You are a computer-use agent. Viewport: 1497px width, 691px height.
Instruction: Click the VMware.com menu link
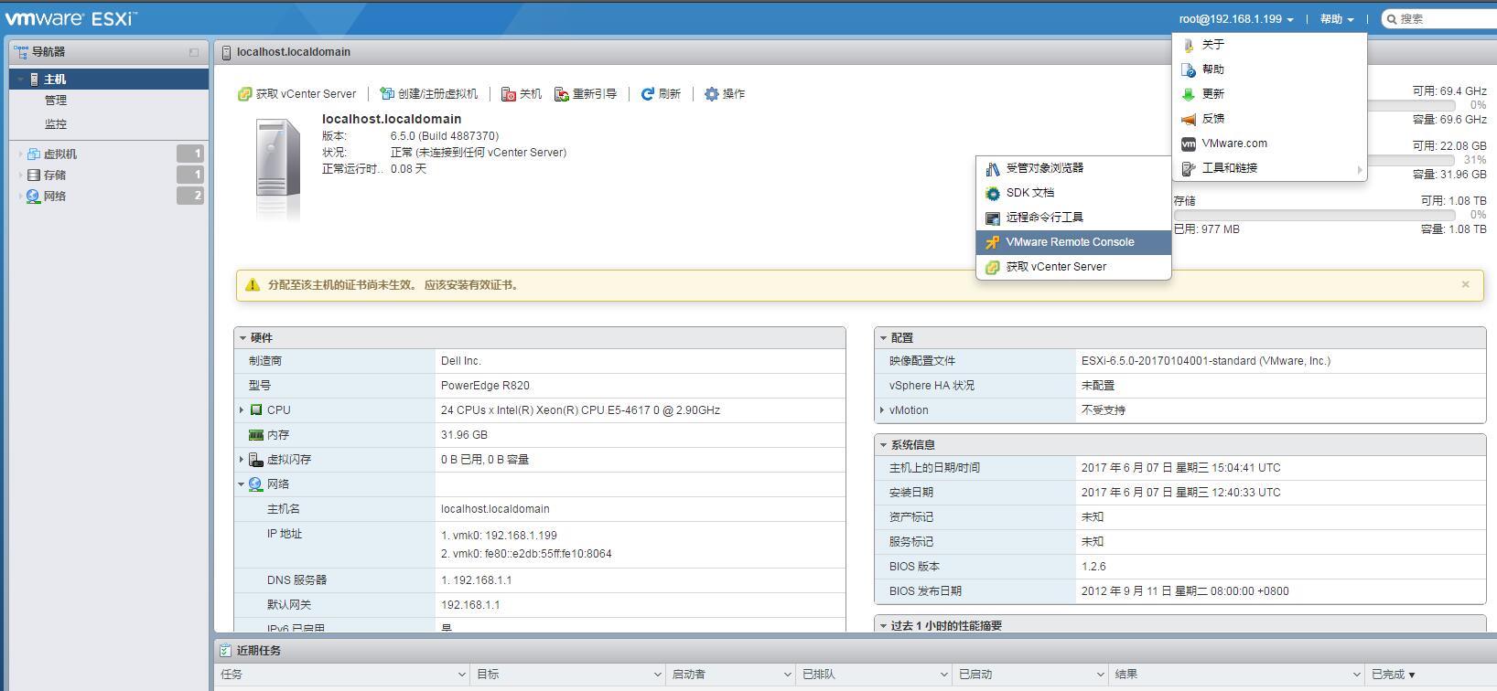pyautogui.click(x=1233, y=144)
